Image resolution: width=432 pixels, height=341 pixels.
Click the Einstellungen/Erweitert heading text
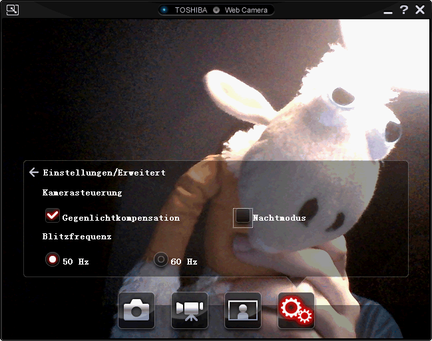click(104, 173)
